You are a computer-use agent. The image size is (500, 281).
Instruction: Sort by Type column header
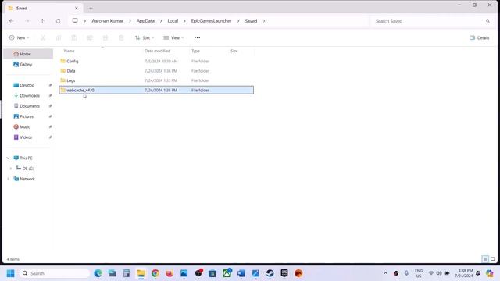point(195,51)
